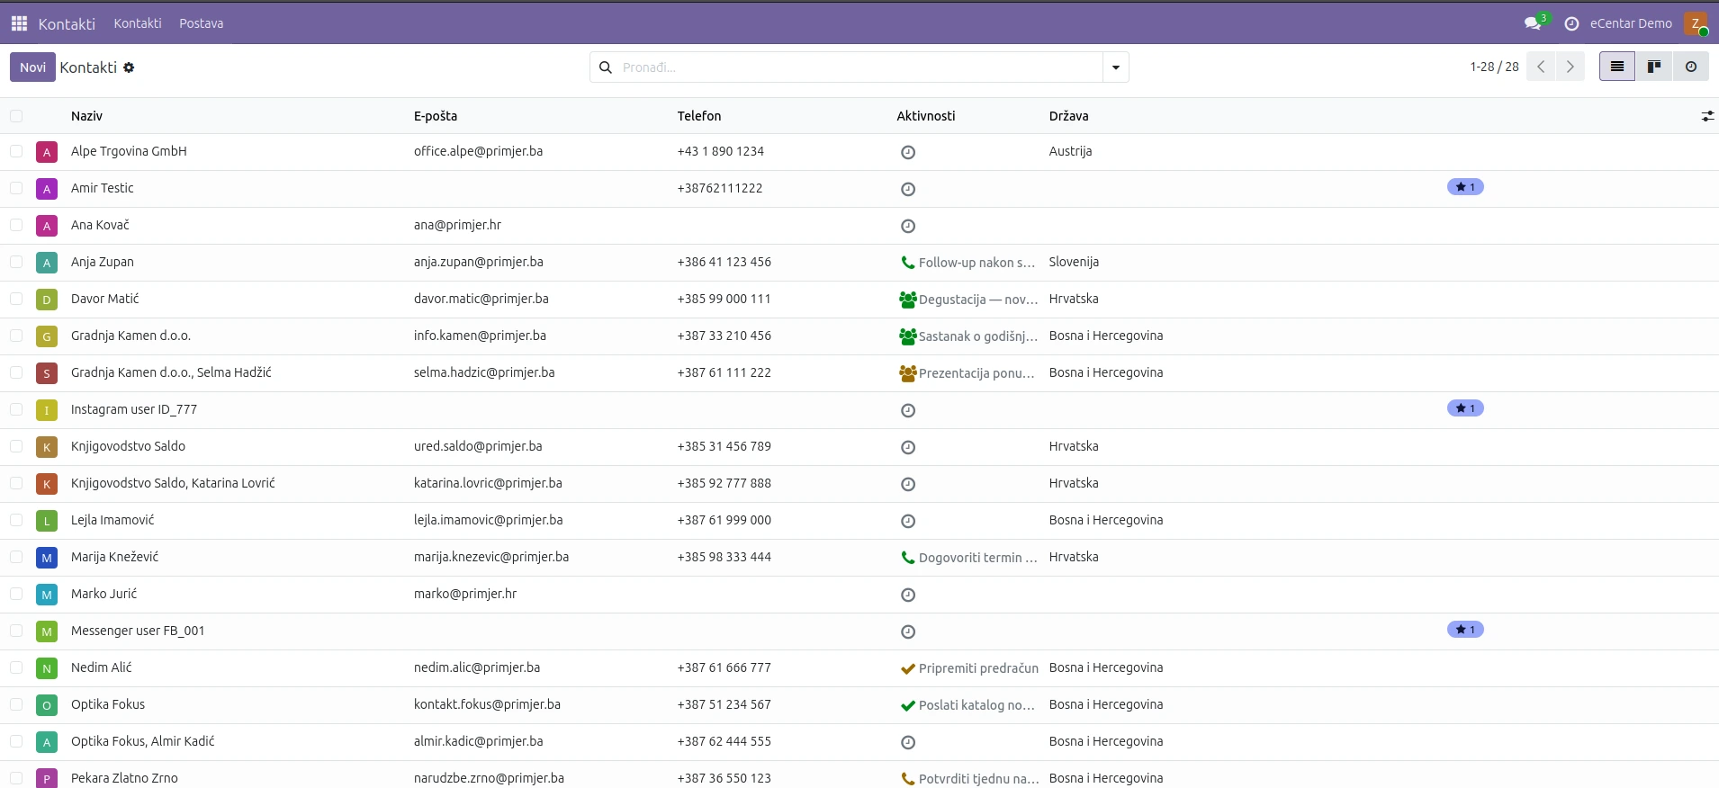Select checkbox for Ana Kovač
This screenshot has width=1719, height=788.
point(16,225)
